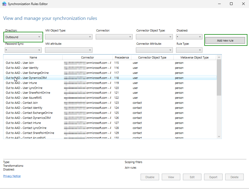Sort rules by the Name column header

click(x=33, y=57)
